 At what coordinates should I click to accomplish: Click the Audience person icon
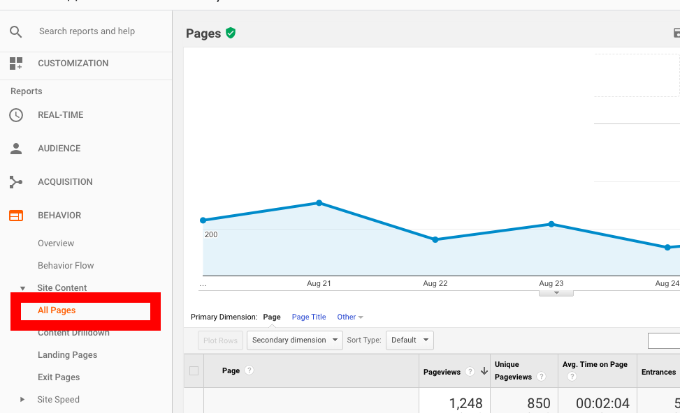coord(16,149)
